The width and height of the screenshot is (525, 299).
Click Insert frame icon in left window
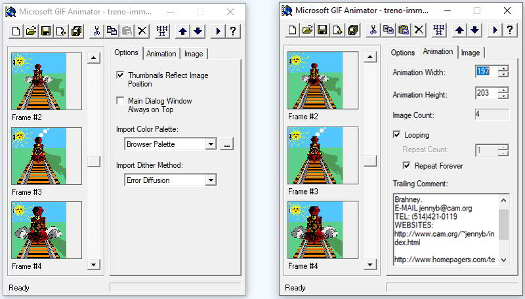tap(61, 31)
